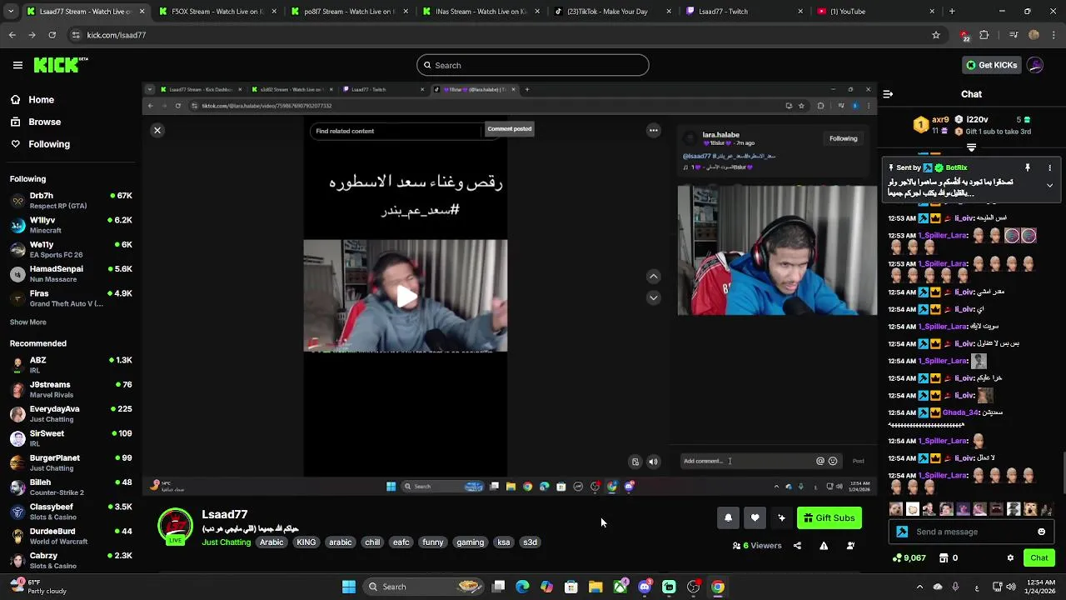Viewport: 1066px width, 600px height.
Task: Play the TikTok video in stream
Action: [406, 297]
